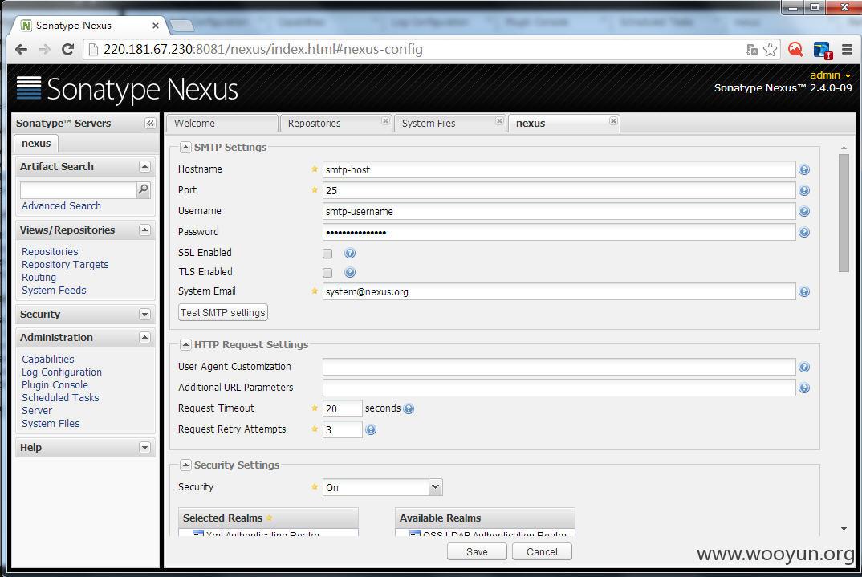Click the Password help icon
The height and width of the screenshot is (577, 862).
click(803, 233)
